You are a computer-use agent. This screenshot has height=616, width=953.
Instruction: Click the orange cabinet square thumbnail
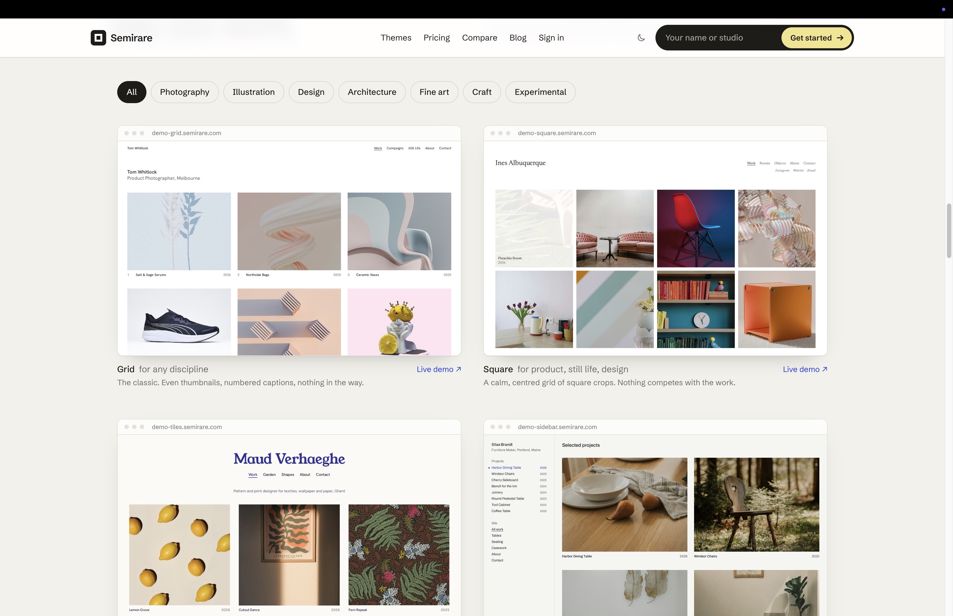click(x=777, y=309)
